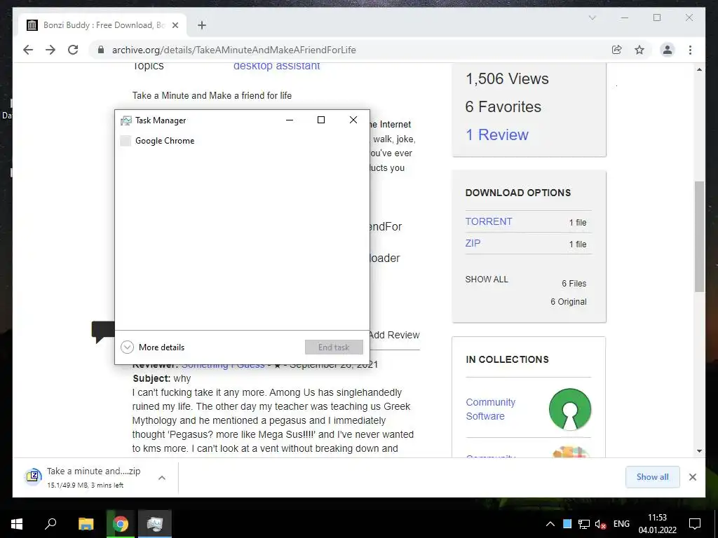The image size is (718, 538).
Task: Click muted volume icon in tray
Action: coord(600,524)
